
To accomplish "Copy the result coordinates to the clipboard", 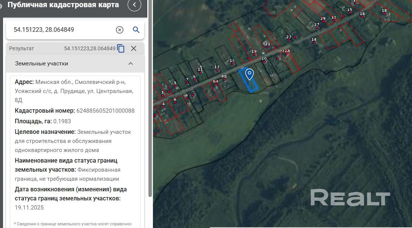I will 121,48.
